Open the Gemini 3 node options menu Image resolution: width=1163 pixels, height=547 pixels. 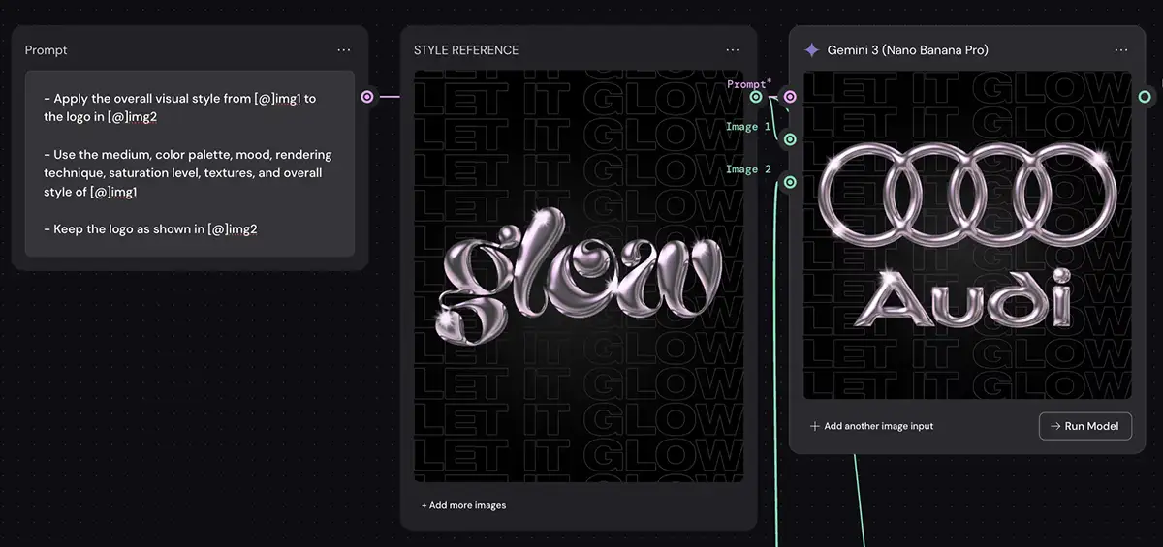pyautogui.click(x=1121, y=50)
